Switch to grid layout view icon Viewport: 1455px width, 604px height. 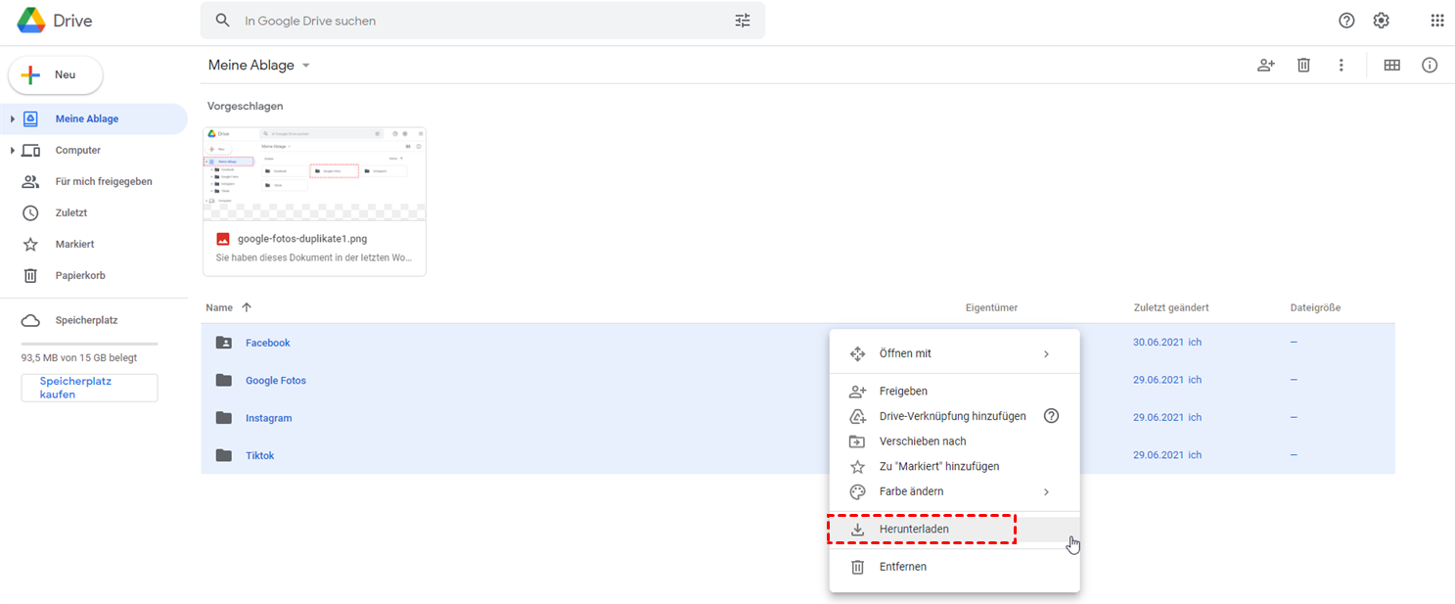click(1391, 65)
